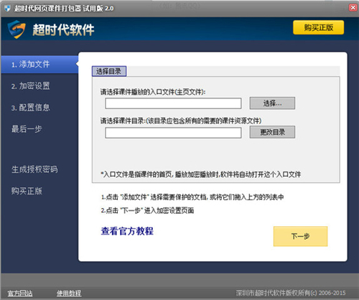Click the 超时代软件 shield logo icon
The image size is (359, 300).
click(17, 29)
